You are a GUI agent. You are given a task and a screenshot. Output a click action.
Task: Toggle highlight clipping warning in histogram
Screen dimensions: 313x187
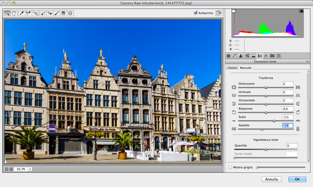coord(301,11)
